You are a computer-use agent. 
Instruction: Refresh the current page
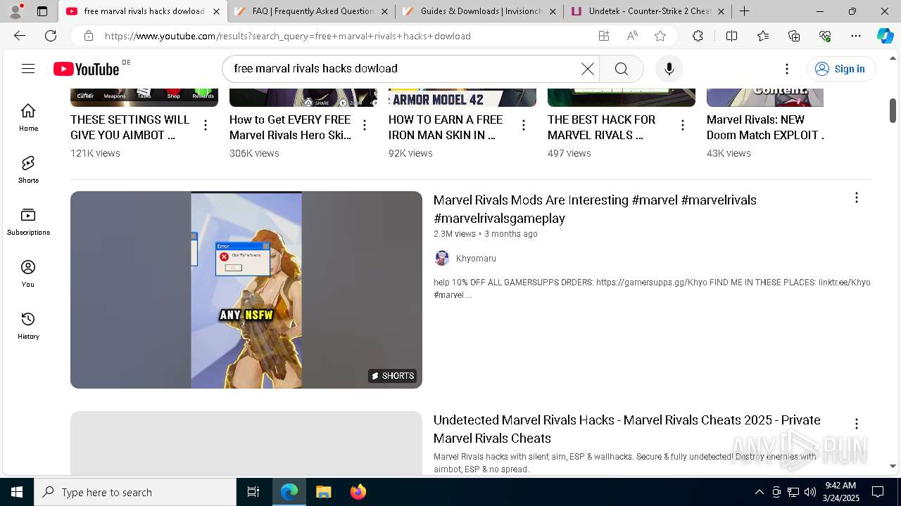[x=51, y=36]
